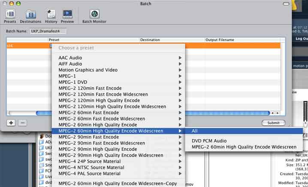308x187 pixels.
Task: Click the plus button to add a job
Action: 11,123
